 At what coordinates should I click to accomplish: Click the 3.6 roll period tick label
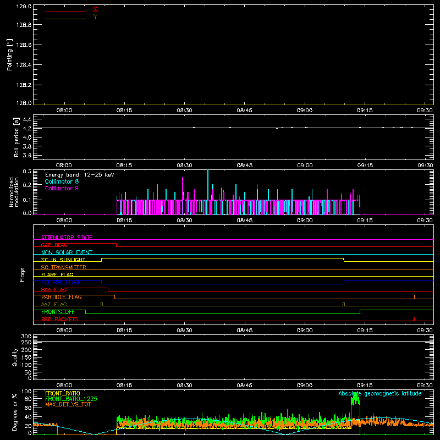[x=27, y=156]
